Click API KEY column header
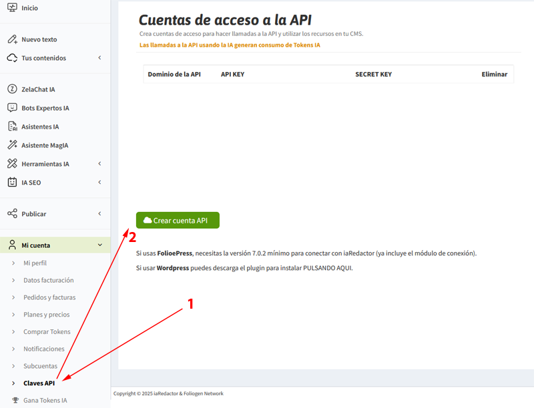The height and width of the screenshot is (408, 534). 232,74
